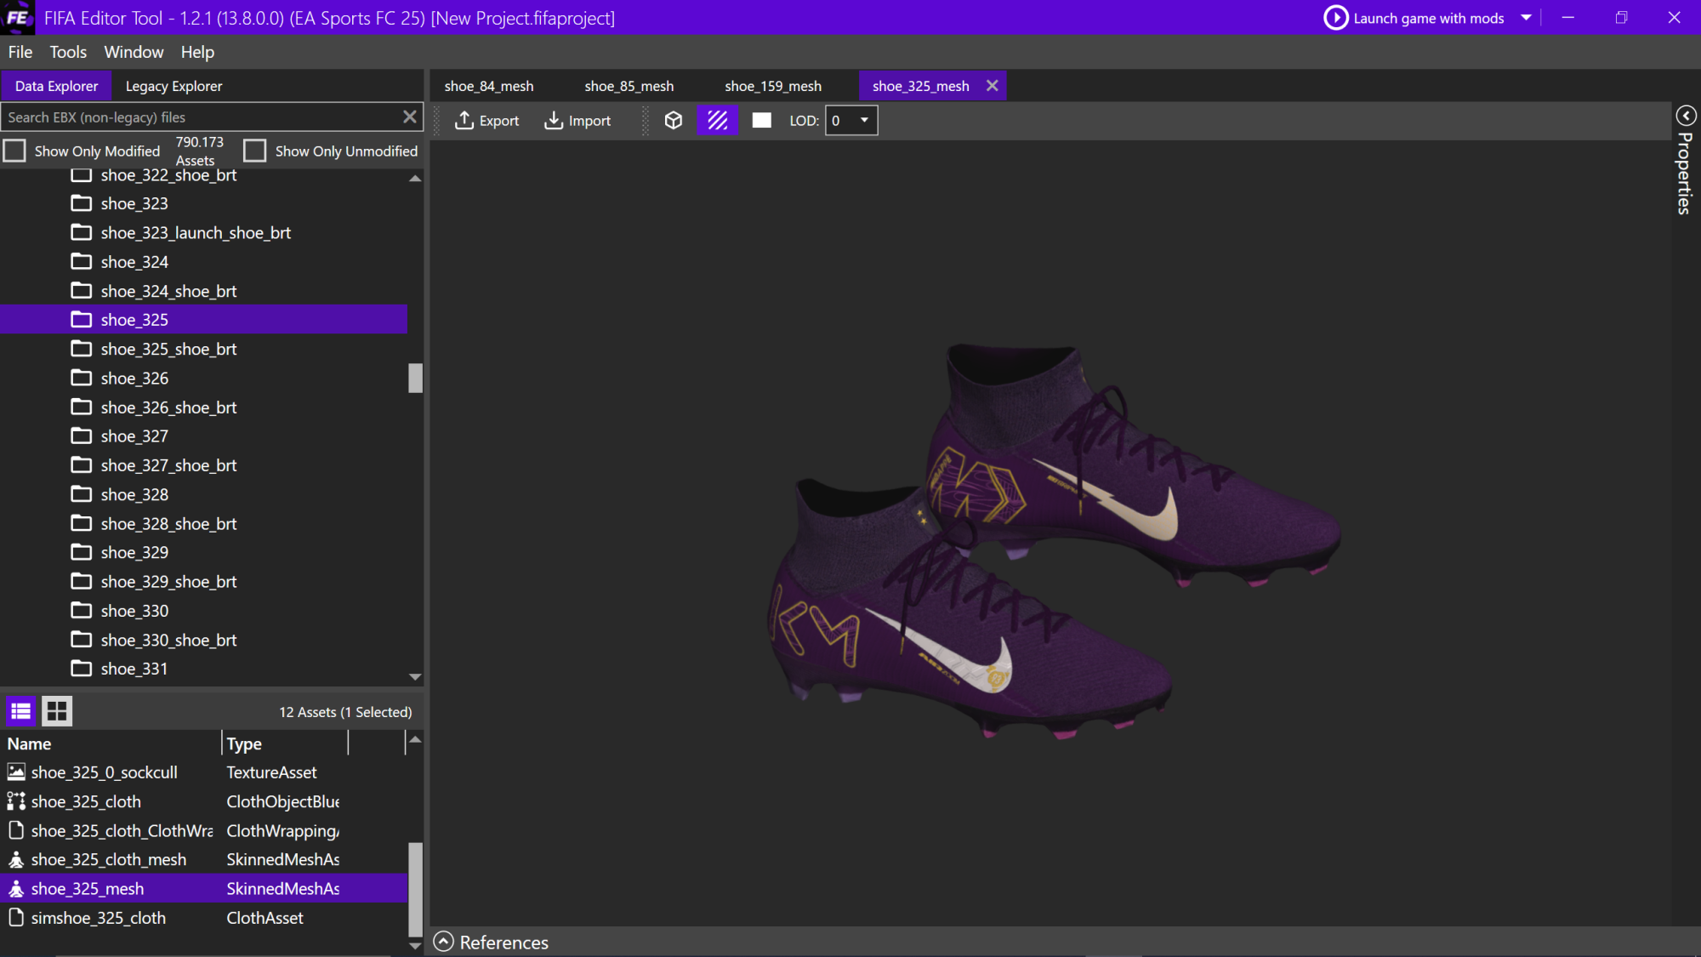Expand the References panel

tap(444, 942)
